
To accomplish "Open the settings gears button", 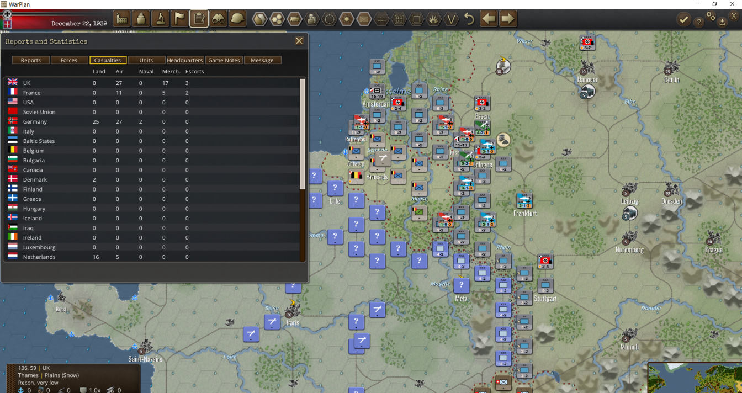I will click(x=711, y=17).
